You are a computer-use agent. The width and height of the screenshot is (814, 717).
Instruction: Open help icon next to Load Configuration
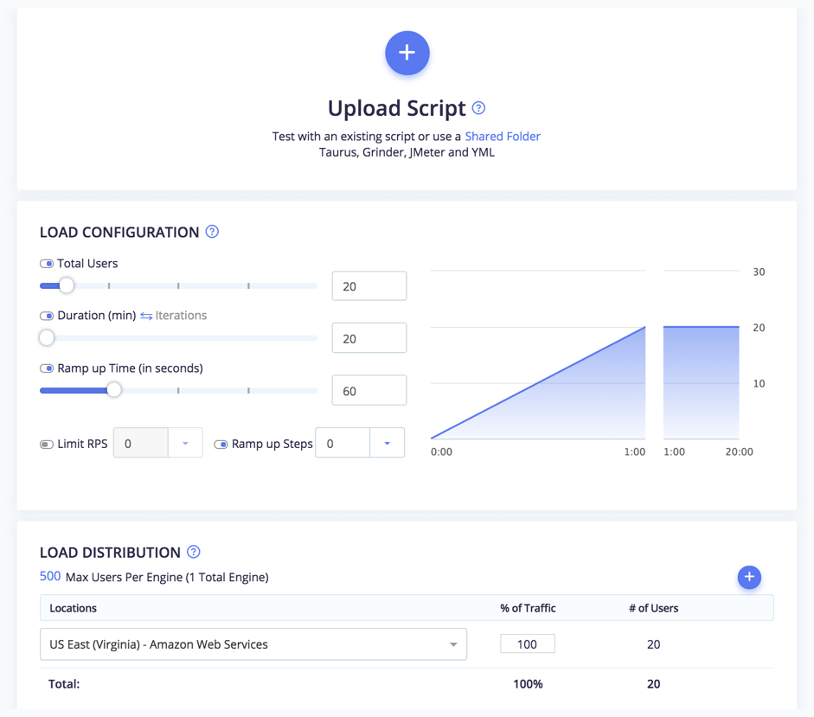point(212,232)
